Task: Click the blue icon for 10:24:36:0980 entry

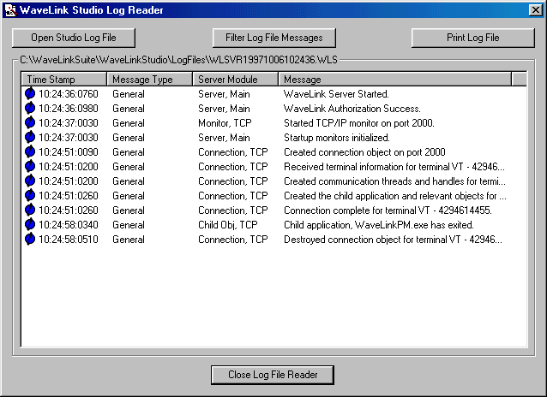Action: pyautogui.click(x=31, y=109)
